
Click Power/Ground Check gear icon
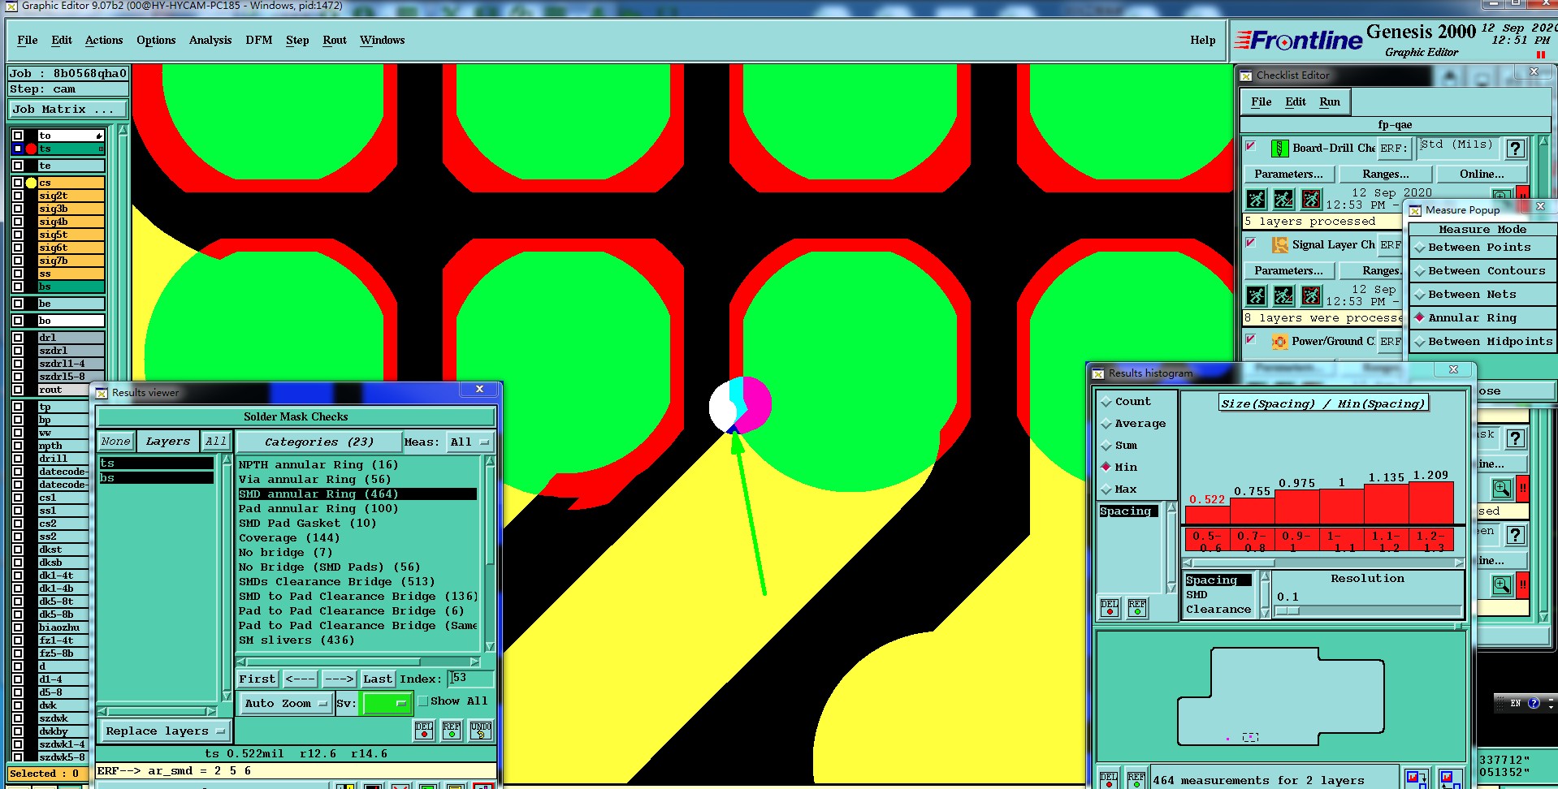(x=1279, y=342)
